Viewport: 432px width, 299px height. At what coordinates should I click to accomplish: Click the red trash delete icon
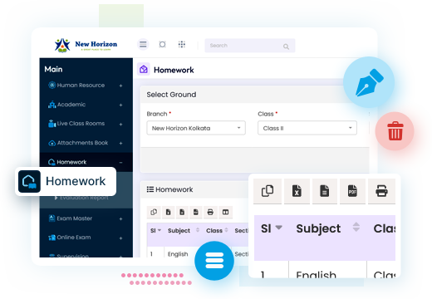[395, 131]
